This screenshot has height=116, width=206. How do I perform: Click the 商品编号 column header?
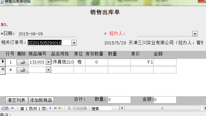click(37, 54)
